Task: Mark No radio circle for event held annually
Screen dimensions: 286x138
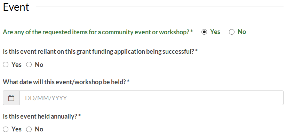Action: click(x=29, y=129)
